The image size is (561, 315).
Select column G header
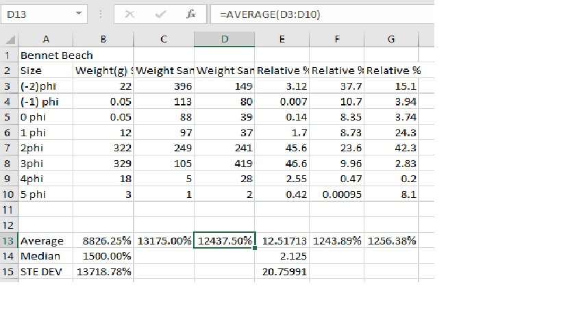click(391, 39)
